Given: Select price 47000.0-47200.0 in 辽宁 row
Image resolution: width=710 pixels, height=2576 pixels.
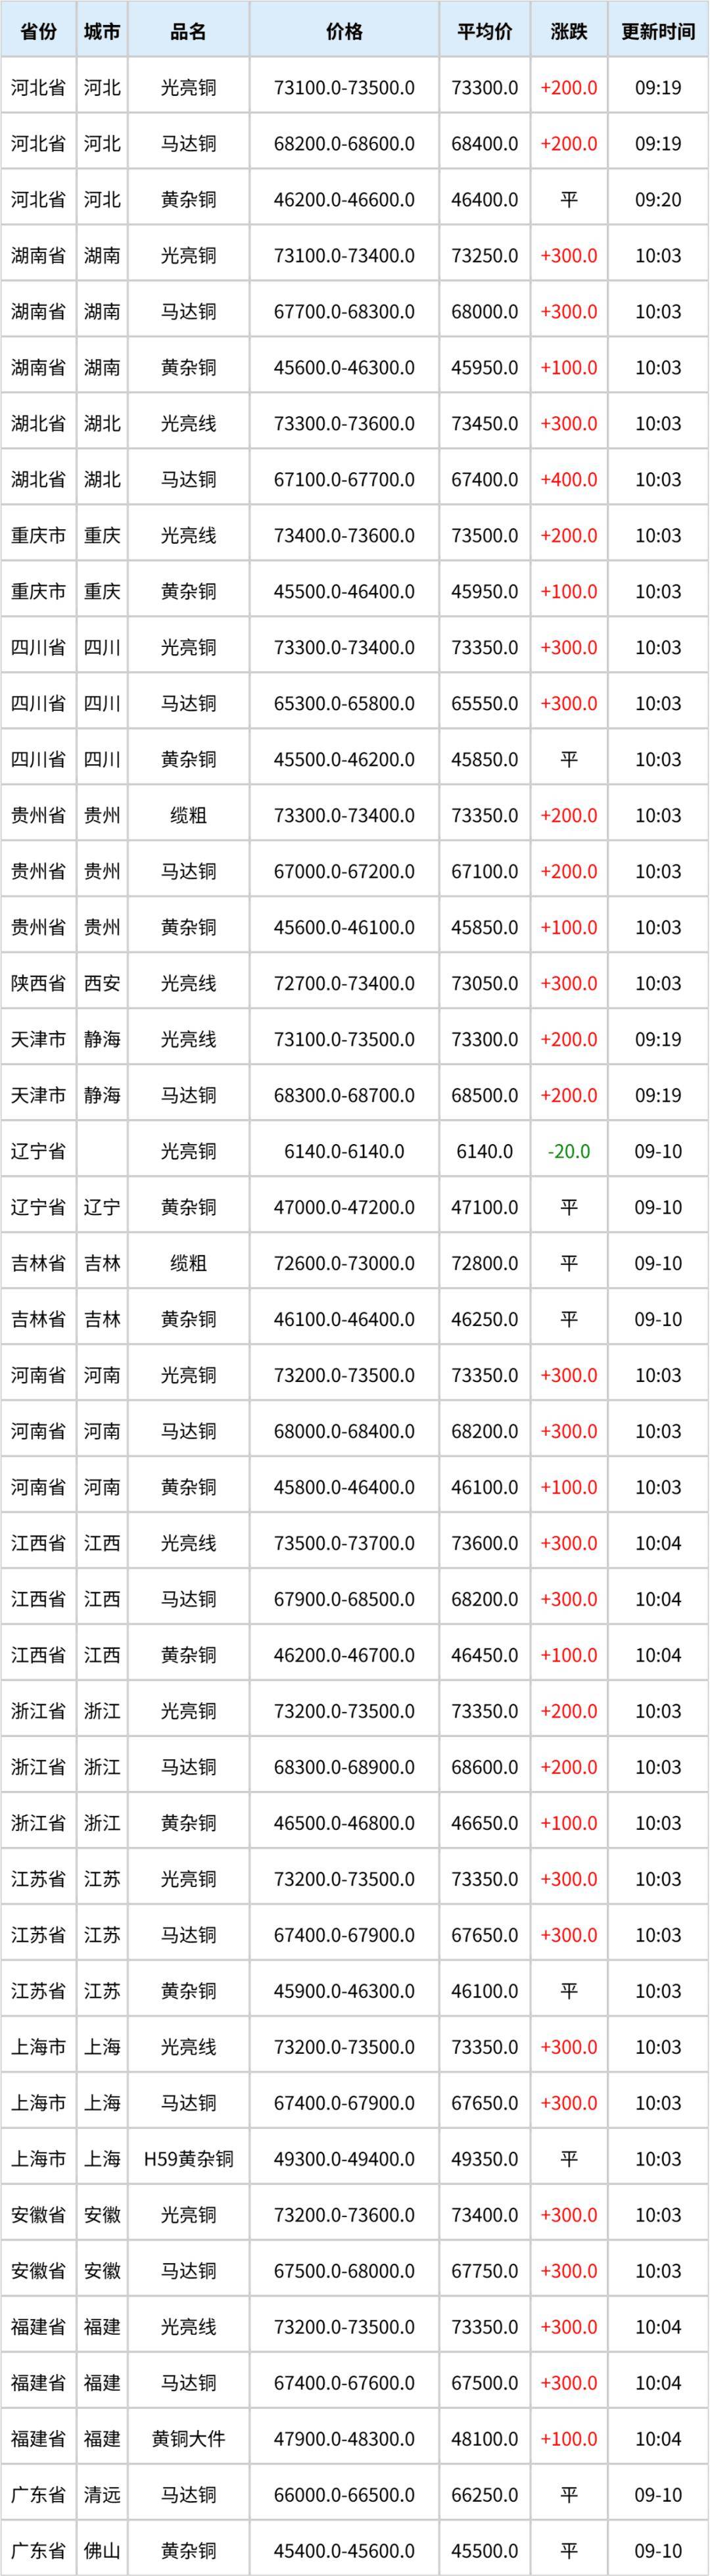Looking at the screenshot, I should coord(344,1207).
